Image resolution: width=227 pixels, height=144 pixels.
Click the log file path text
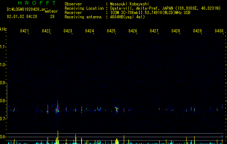pos(26,9)
